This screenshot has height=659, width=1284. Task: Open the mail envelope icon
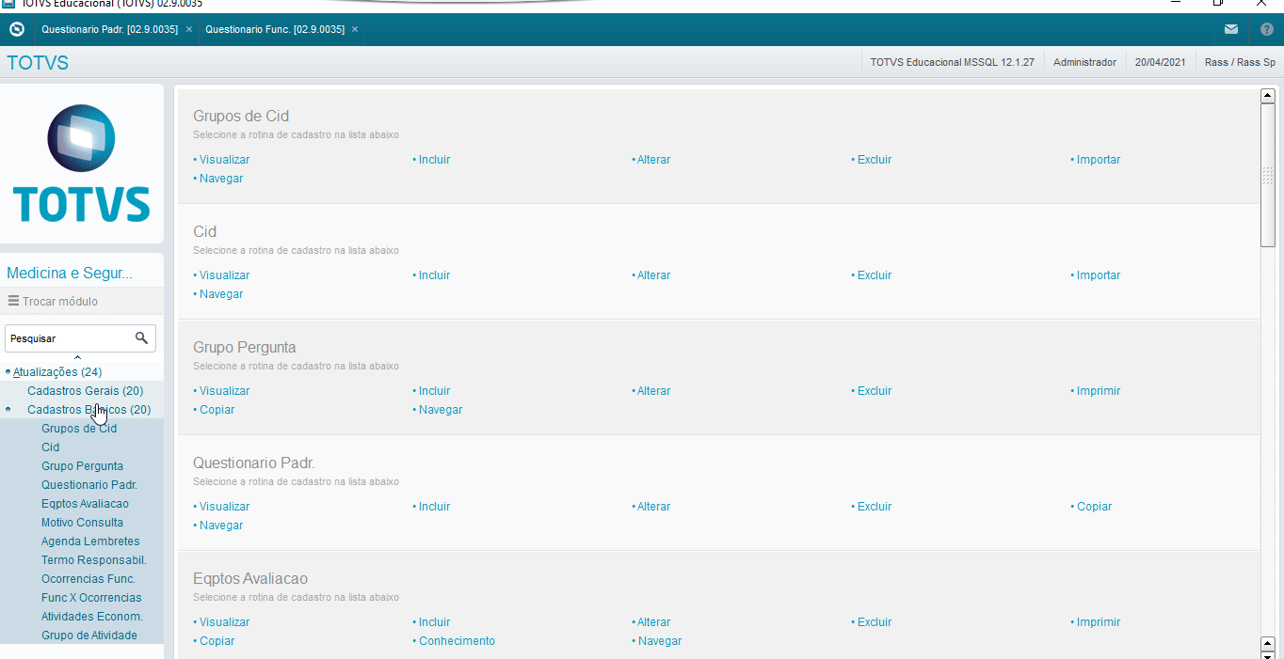[1231, 29]
